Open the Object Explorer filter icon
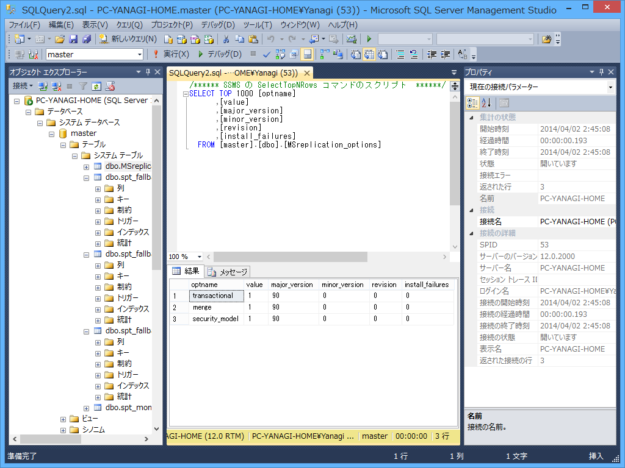The image size is (625, 468). 83,85
